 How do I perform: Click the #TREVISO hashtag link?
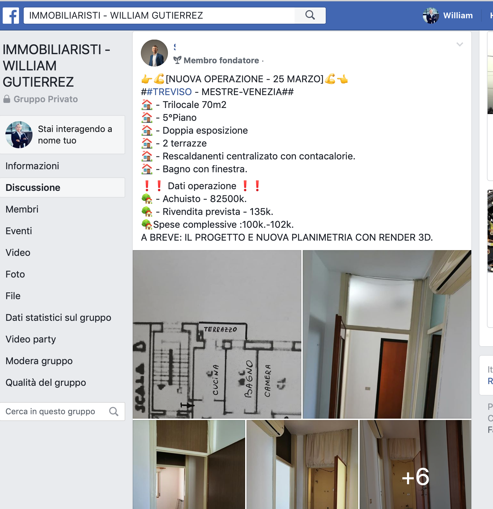click(x=169, y=92)
